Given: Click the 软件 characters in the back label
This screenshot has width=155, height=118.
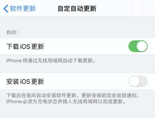Looking at the screenshot, I should [x=16, y=8].
